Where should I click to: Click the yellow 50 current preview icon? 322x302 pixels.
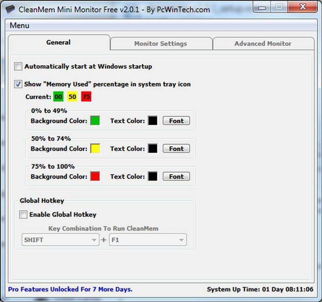pyautogui.click(x=72, y=97)
